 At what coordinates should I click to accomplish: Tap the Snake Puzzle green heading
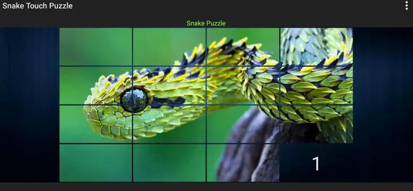coord(206,23)
